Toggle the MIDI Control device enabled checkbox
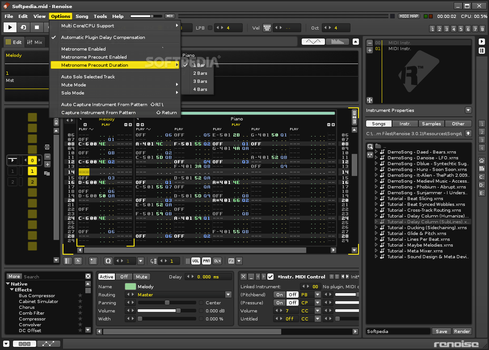489x350 pixels. click(x=270, y=277)
